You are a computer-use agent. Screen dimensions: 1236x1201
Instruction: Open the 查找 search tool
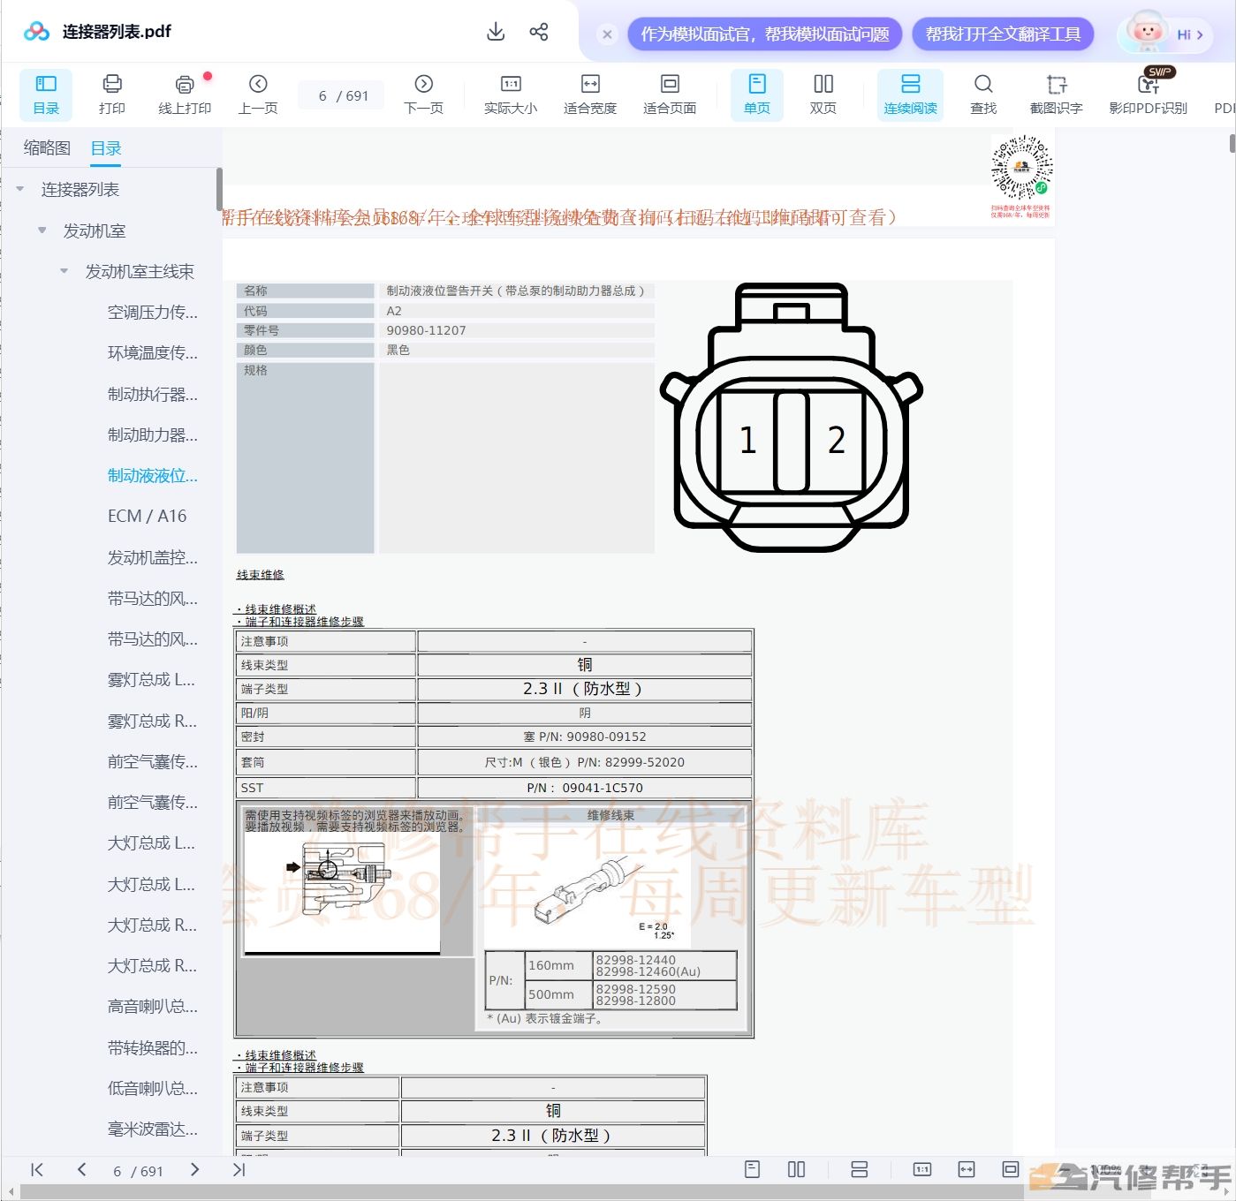pyautogui.click(x=983, y=95)
